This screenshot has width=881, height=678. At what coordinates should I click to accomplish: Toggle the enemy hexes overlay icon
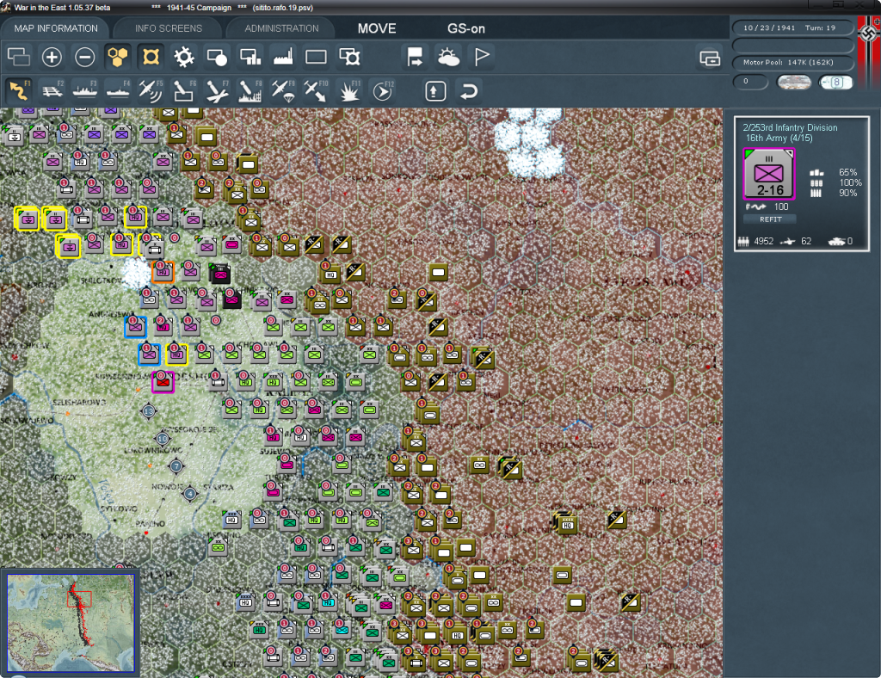[x=151, y=57]
